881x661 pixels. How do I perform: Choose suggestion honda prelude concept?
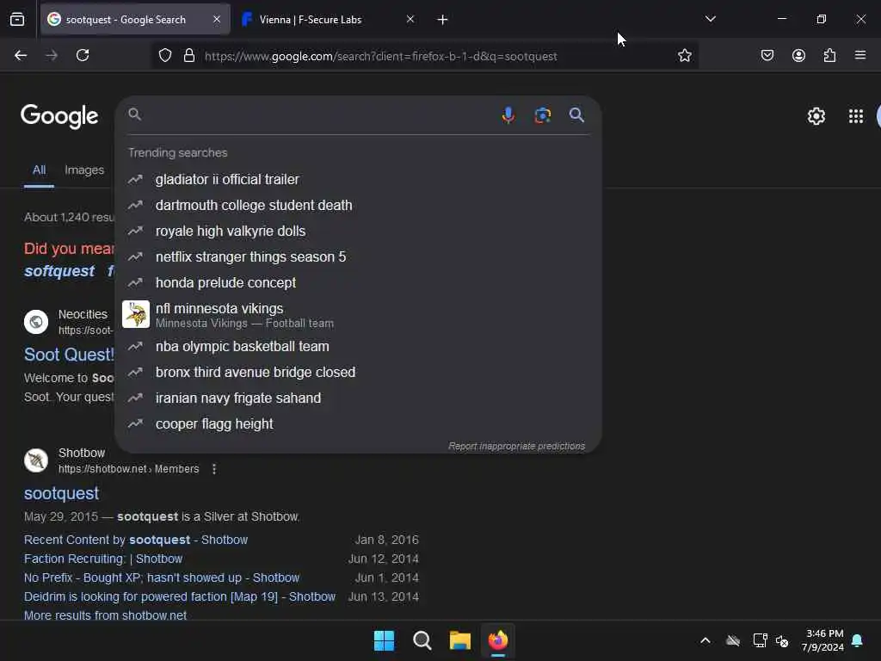(357, 282)
